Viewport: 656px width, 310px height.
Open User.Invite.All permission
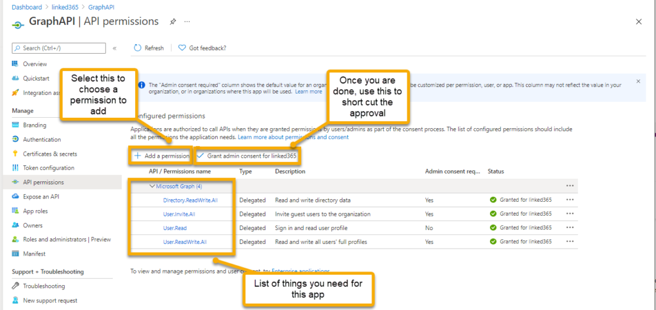pos(179,214)
